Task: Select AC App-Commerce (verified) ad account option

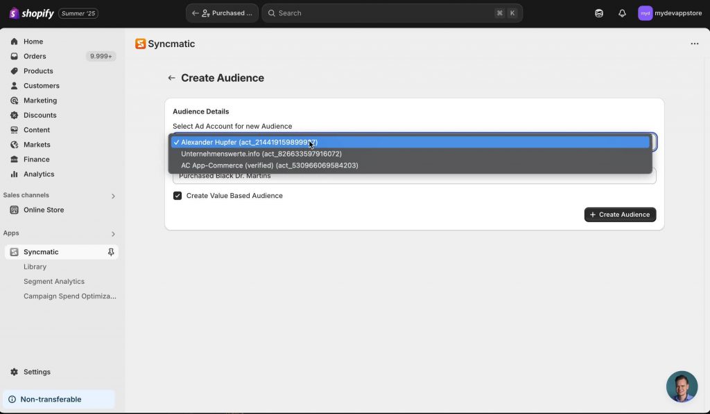Action: tap(410, 165)
